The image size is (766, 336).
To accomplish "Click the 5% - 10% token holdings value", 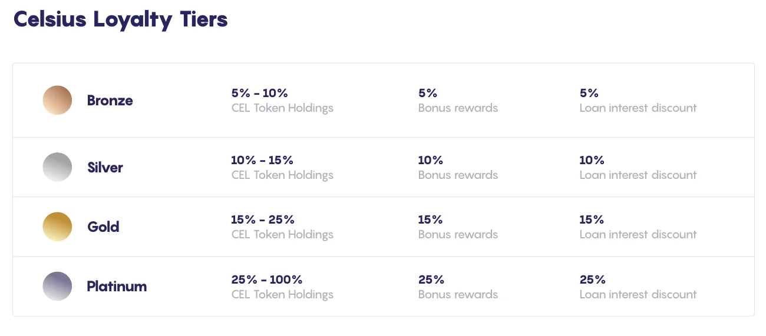I will pos(259,93).
